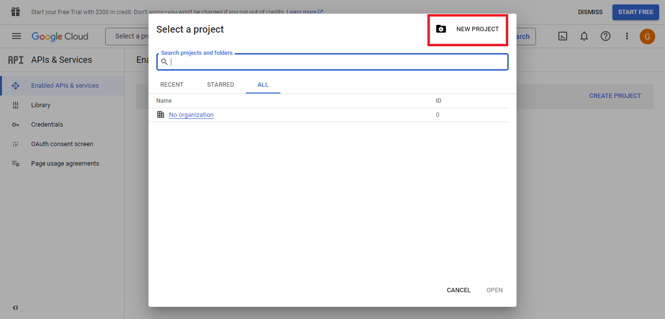This screenshot has height=319, width=665.
Task: Click the API icon beside APIs & Services
Action: [16, 60]
